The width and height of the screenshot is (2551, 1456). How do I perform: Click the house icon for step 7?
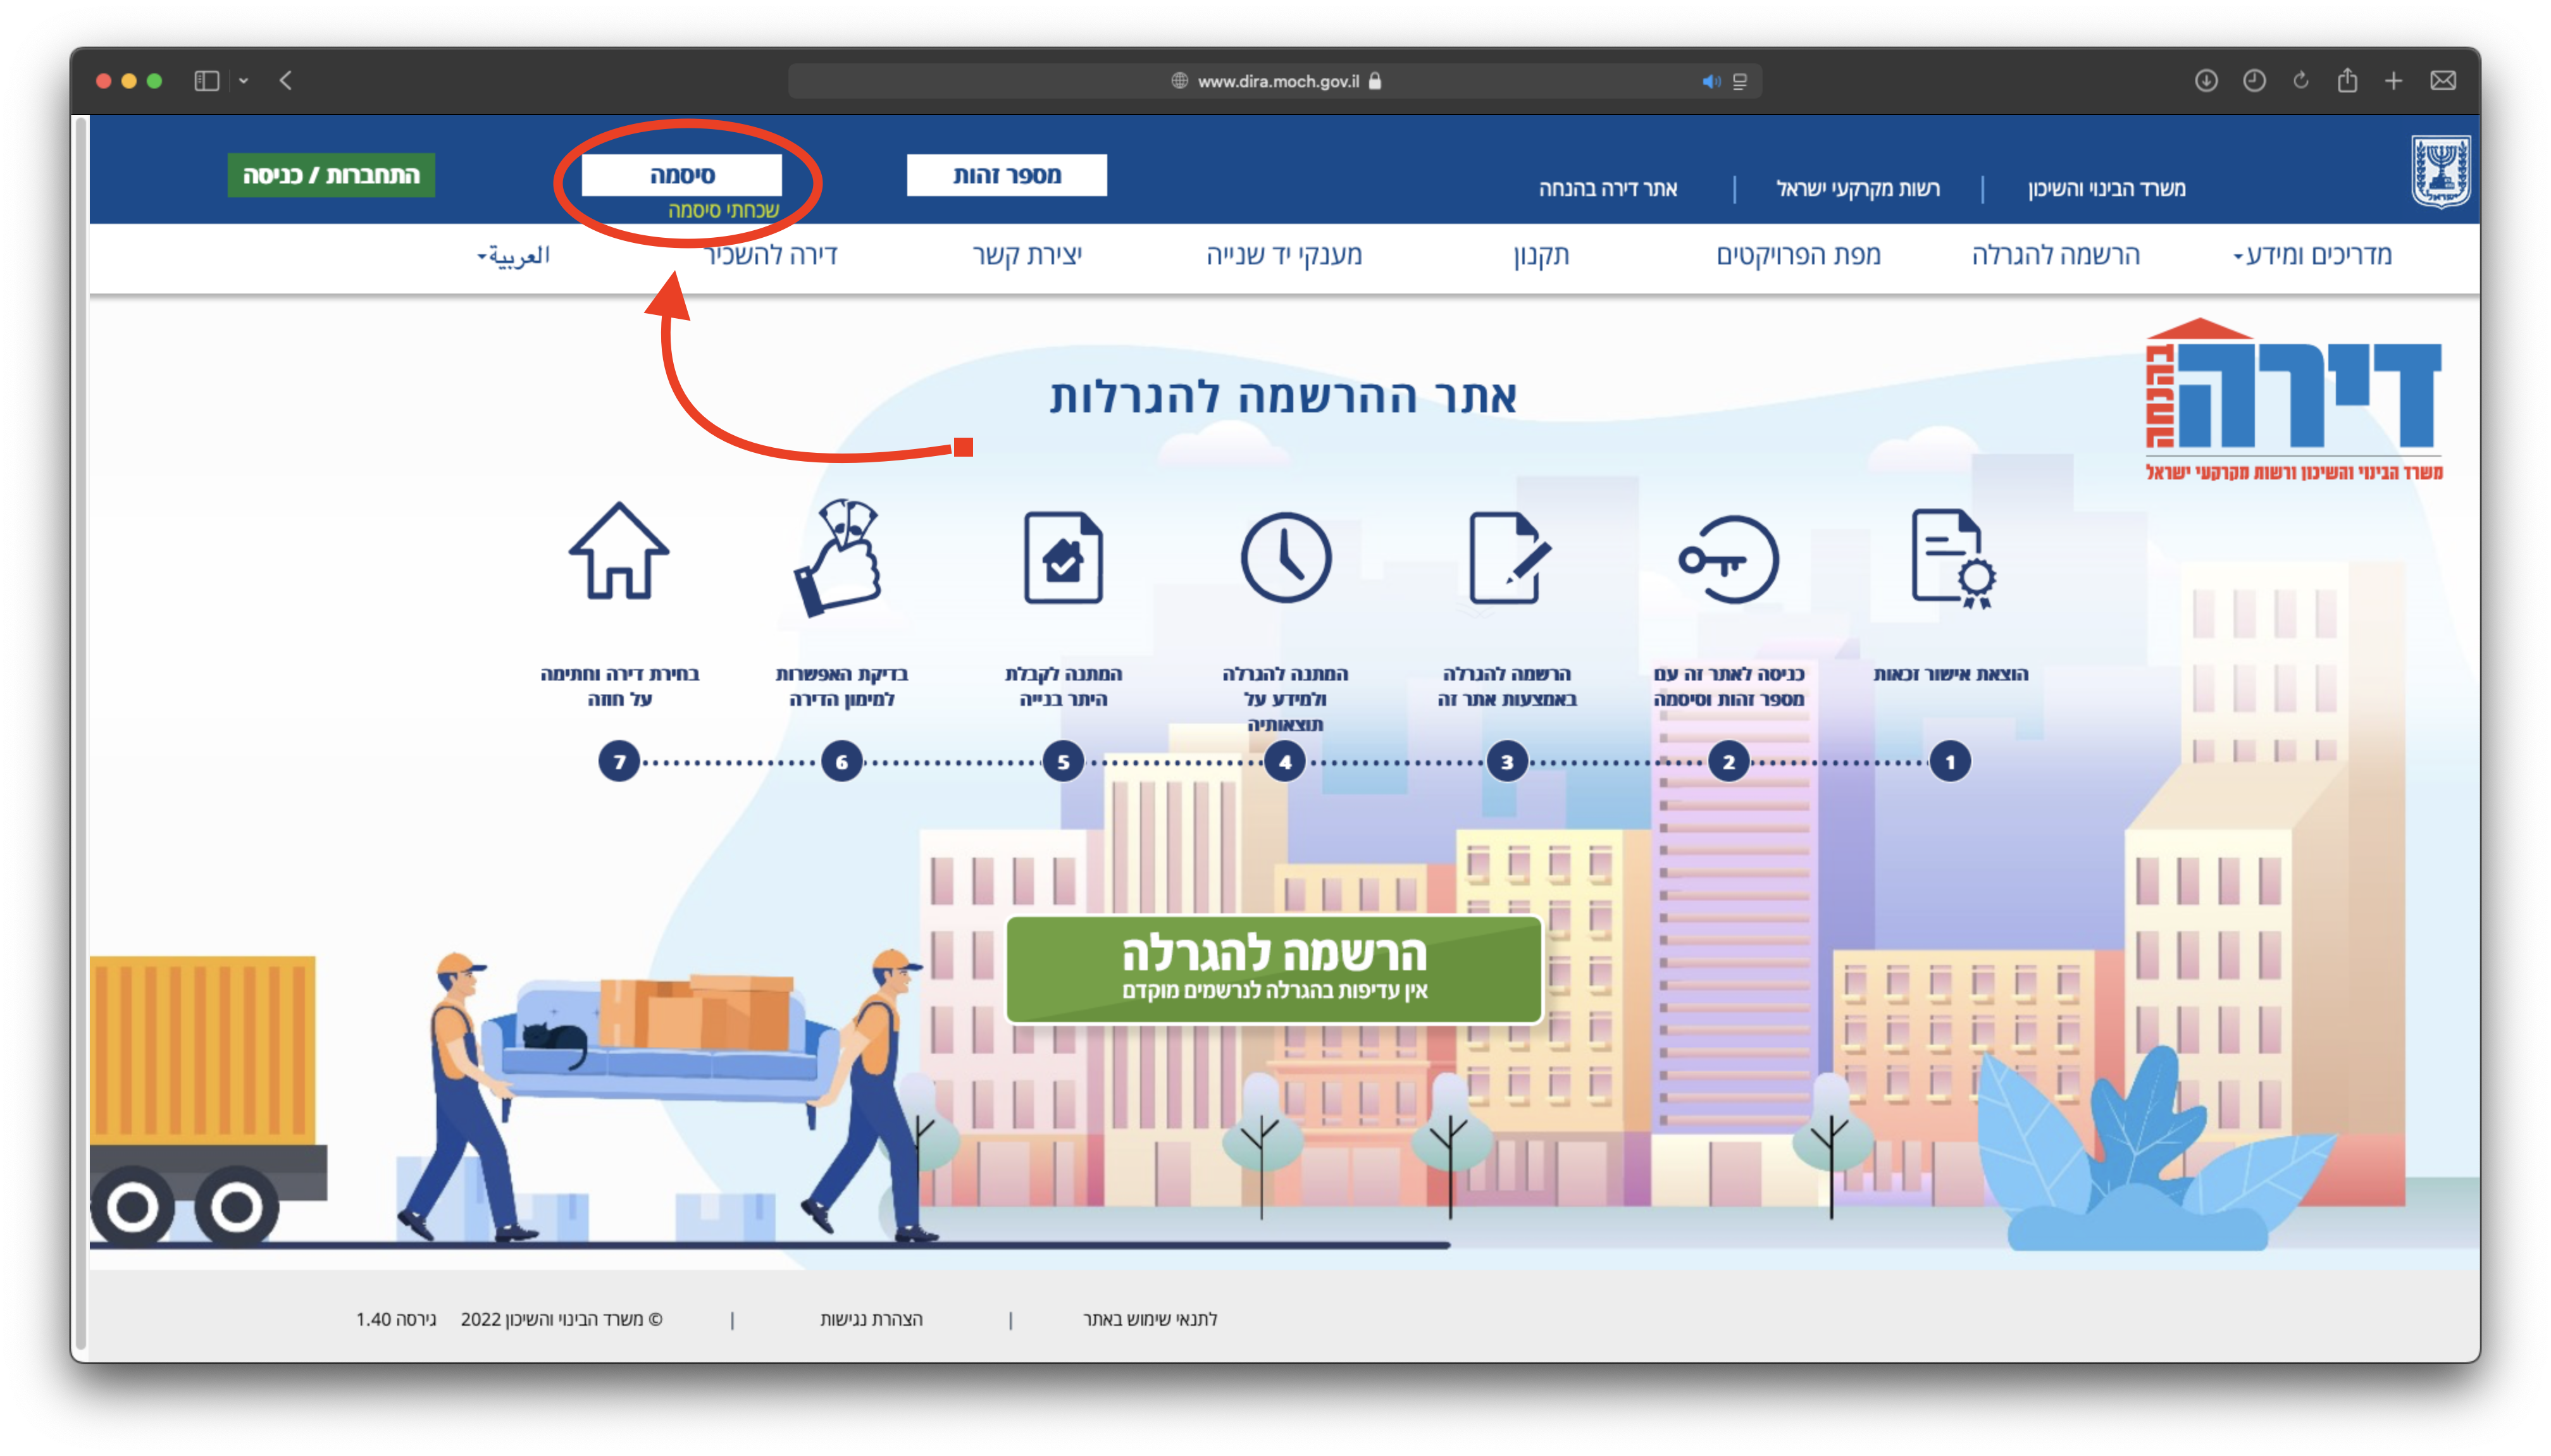[619, 552]
